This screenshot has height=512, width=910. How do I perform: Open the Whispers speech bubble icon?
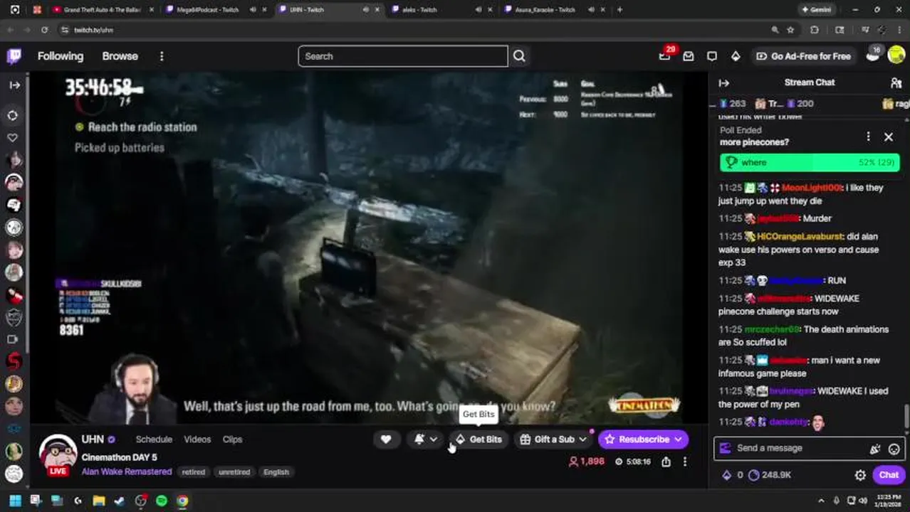[712, 56]
